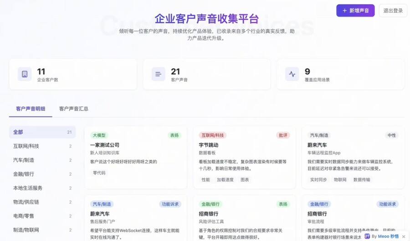Click the activity pulse icon beside 覆盖应用场景
This screenshot has width=410, height=241.
tap(292, 74)
